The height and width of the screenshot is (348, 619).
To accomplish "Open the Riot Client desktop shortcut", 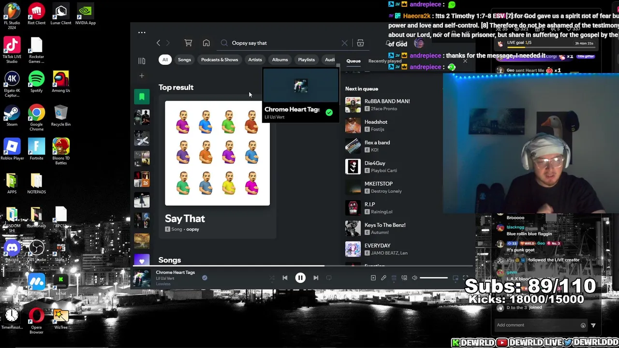I will [36, 14].
